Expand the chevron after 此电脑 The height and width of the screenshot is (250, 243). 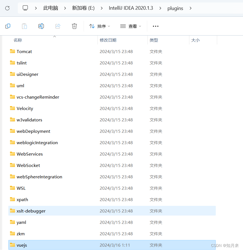[65, 8]
